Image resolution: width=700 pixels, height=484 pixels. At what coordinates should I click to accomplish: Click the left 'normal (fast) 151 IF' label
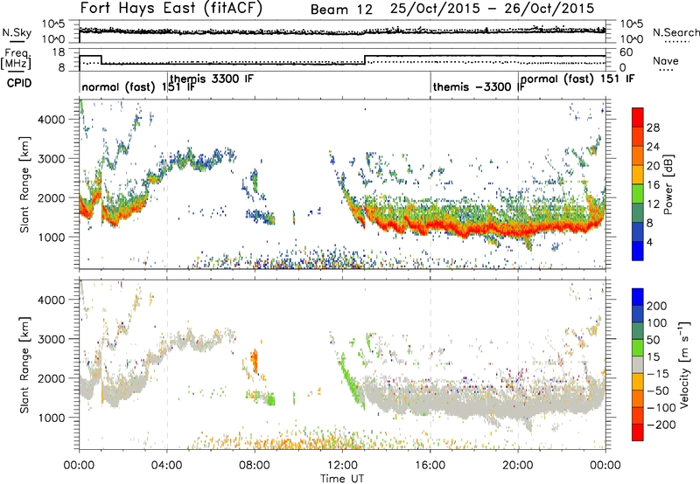coord(138,86)
